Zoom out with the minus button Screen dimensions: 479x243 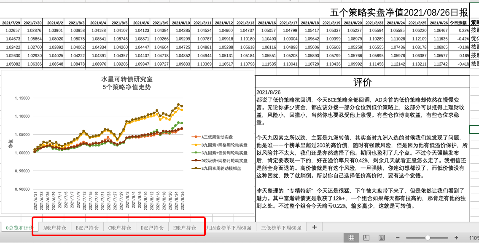[x=398, y=238]
